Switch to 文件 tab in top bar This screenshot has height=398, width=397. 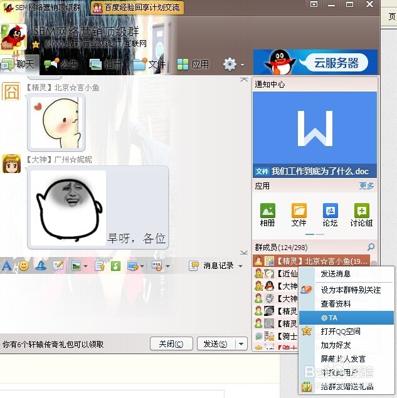(150, 65)
